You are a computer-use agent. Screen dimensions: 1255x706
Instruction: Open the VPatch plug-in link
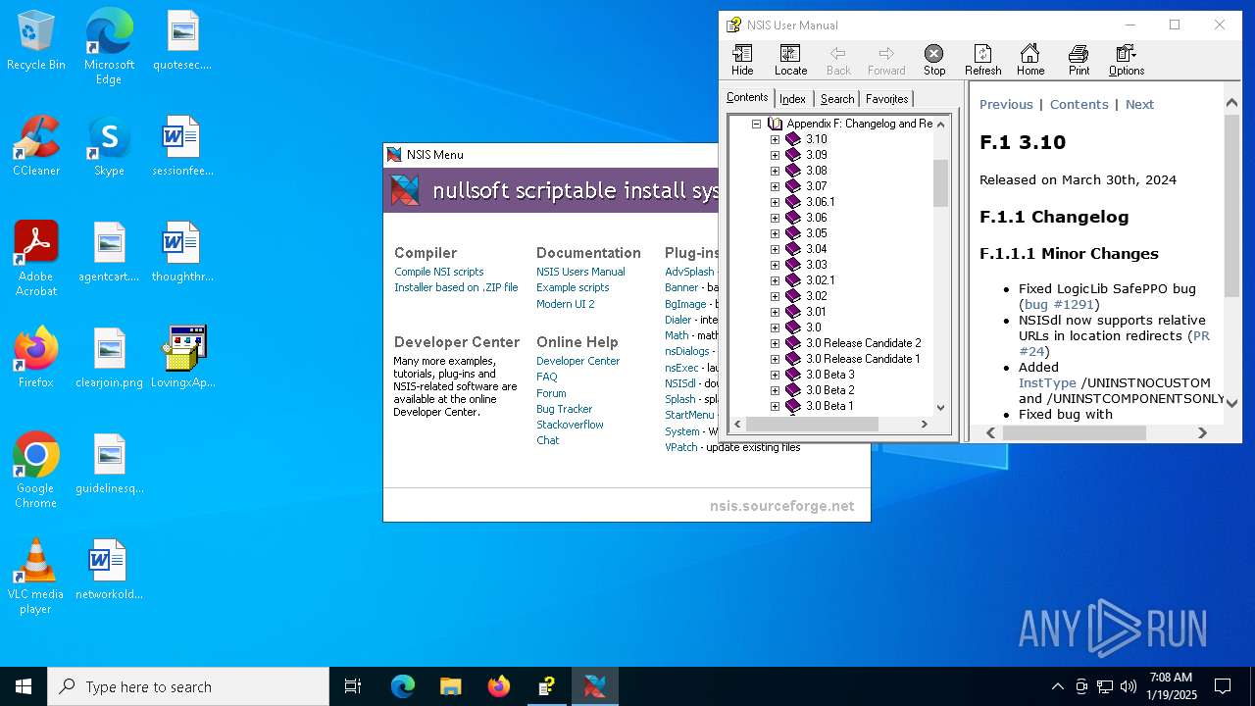[x=681, y=447]
